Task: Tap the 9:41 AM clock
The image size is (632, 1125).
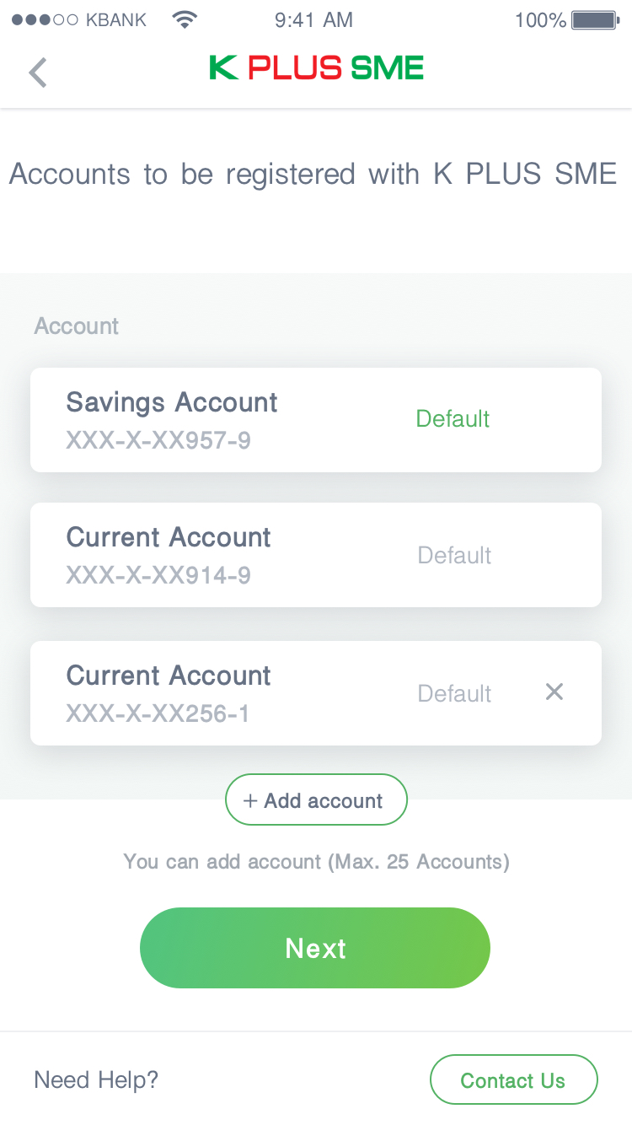Action: pos(313,20)
